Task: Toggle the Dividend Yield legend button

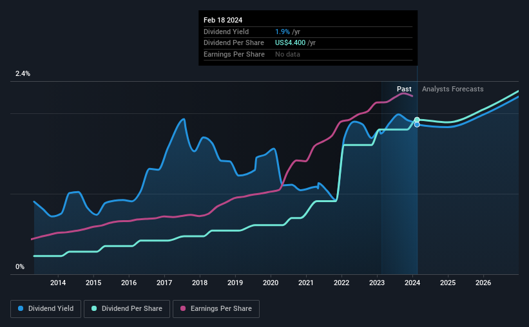Action: 46,309
